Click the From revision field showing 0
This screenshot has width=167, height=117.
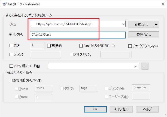43,98
